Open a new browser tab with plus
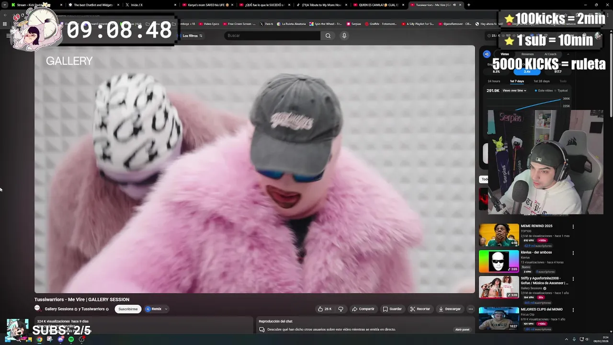The height and width of the screenshot is (345, 613). click(468, 5)
